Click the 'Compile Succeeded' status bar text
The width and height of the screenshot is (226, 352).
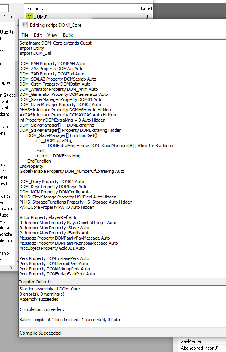click(40, 333)
